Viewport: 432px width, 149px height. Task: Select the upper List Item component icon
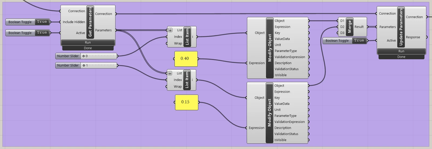187,37
